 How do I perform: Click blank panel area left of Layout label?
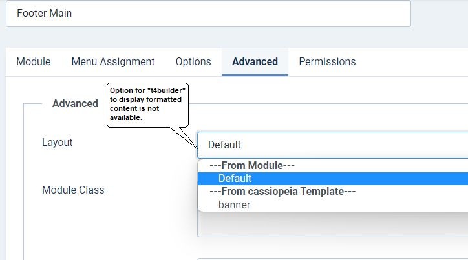pyautogui.click(x=32, y=161)
